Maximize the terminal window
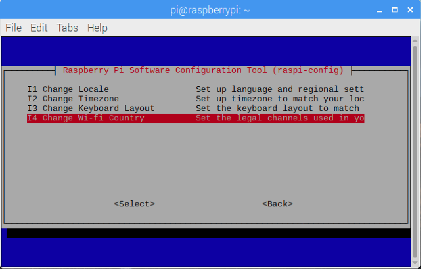The height and width of the screenshot is (269, 421). coord(395,10)
